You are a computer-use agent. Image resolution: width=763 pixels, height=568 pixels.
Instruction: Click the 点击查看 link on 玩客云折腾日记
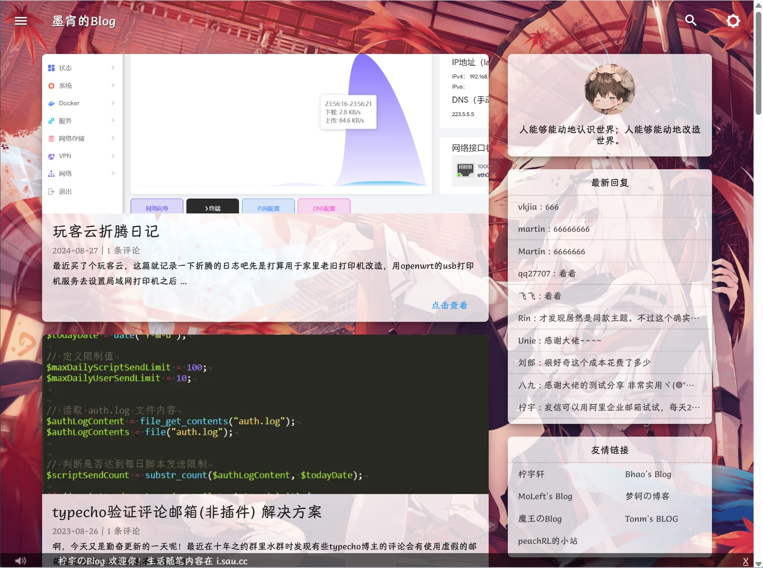pyautogui.click(x=450, y=305)
